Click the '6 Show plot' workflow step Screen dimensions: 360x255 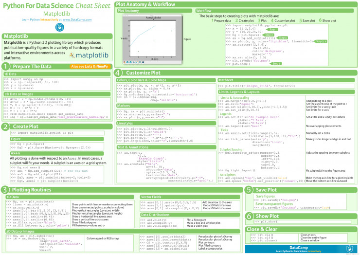(327, 20)
